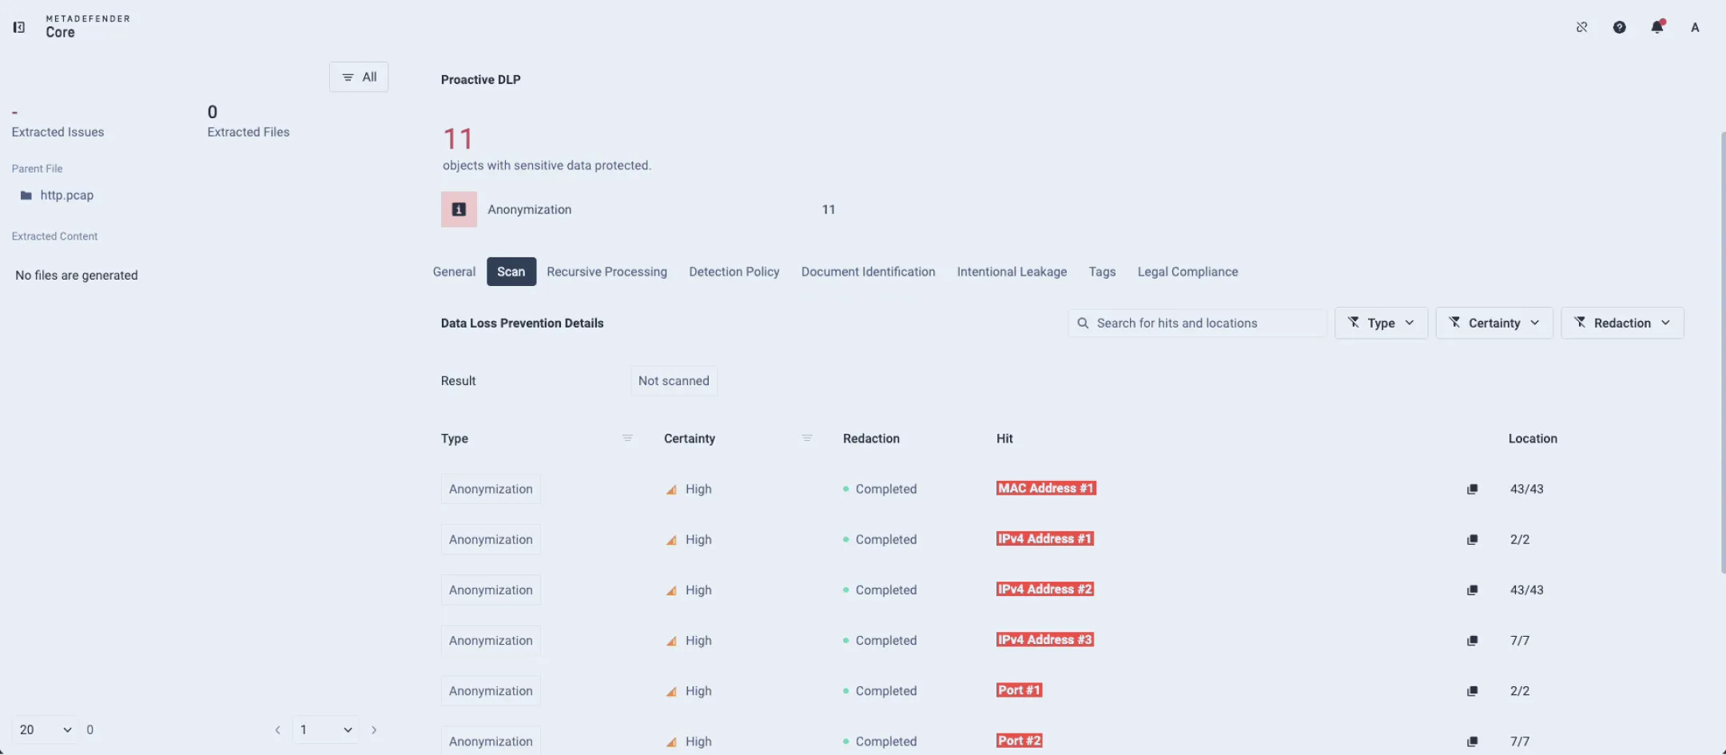Click the MAC Address #1 hit label
The width and height of the screenshot is (1726, 755).
(1046, 488)
